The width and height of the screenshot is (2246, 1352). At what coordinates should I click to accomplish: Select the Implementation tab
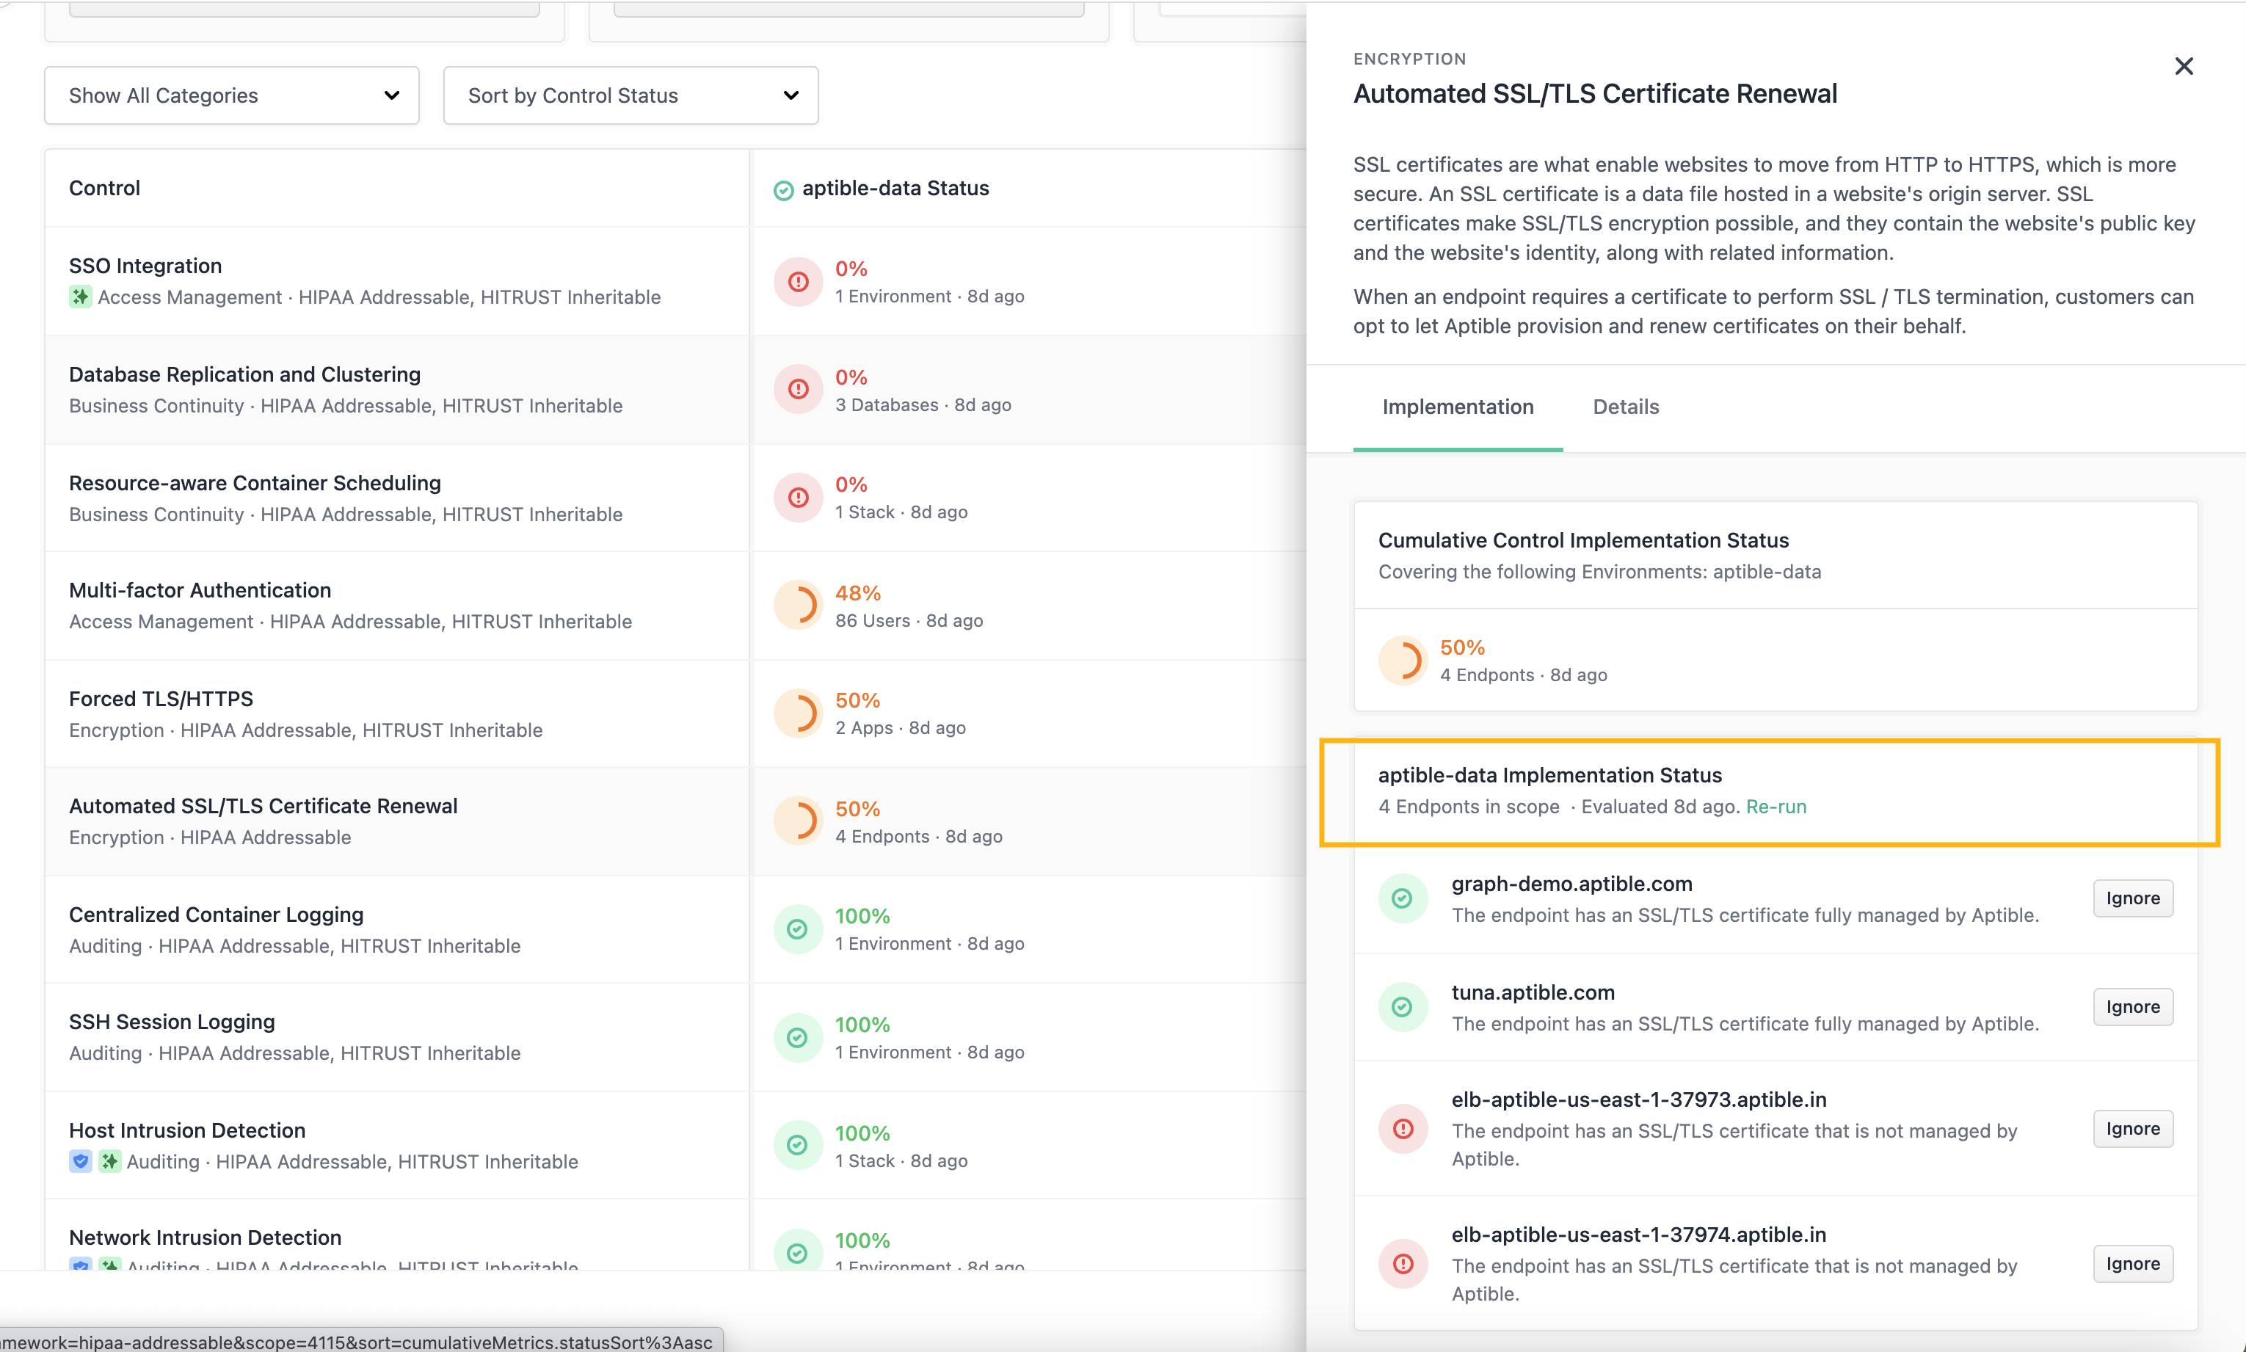click(1457, 407)
